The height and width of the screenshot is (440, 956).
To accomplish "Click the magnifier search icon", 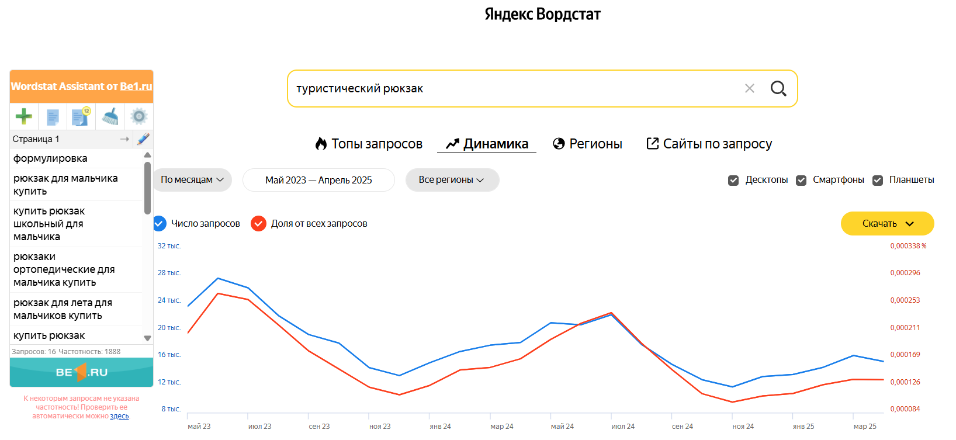I will point(778,88).
